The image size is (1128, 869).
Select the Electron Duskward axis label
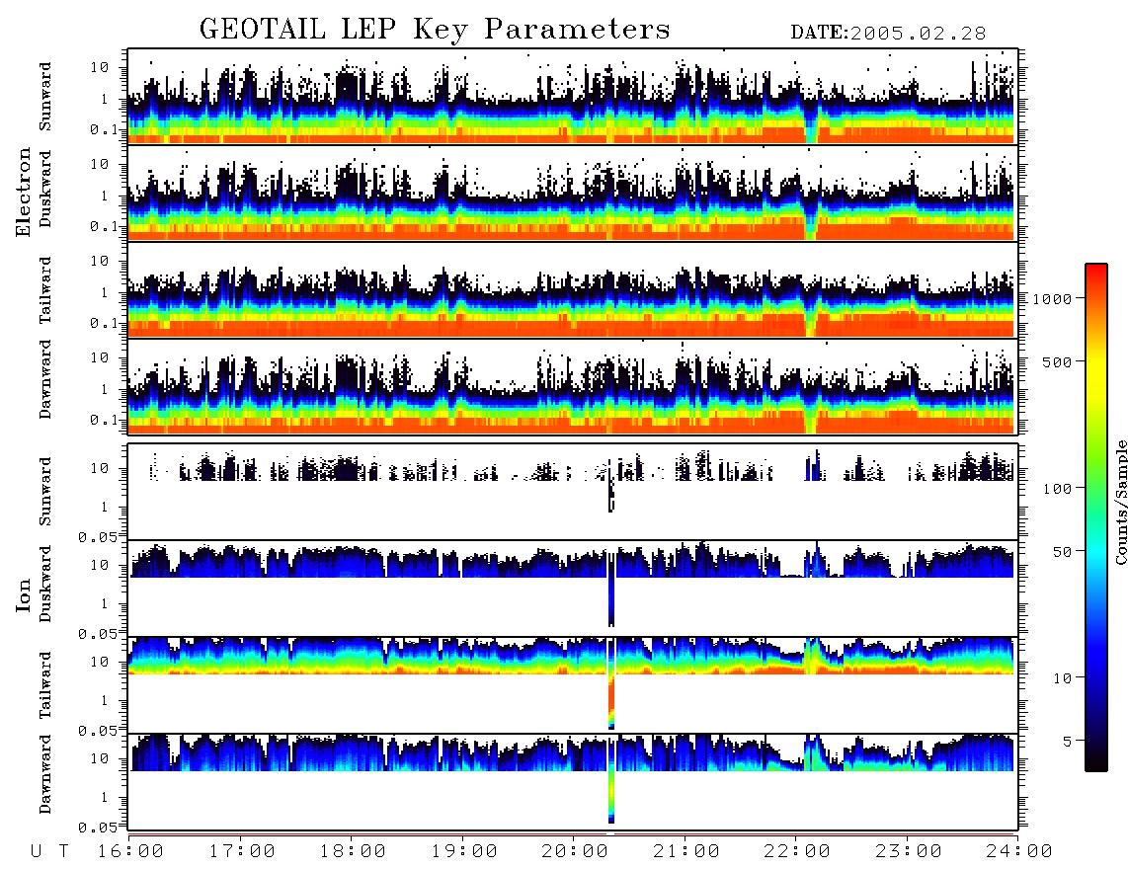[44, 190]
